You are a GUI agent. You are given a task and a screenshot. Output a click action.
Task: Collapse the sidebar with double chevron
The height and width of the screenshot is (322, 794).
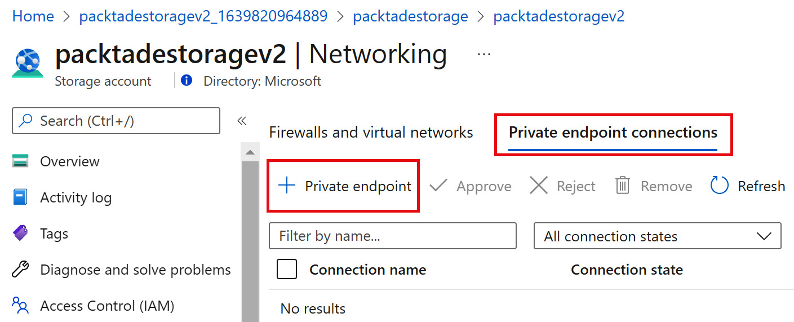(242, 121)
